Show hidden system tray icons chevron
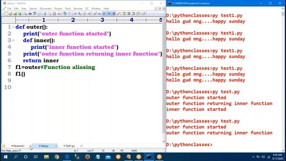Screen dimensions: 286x161 (253, 157)
